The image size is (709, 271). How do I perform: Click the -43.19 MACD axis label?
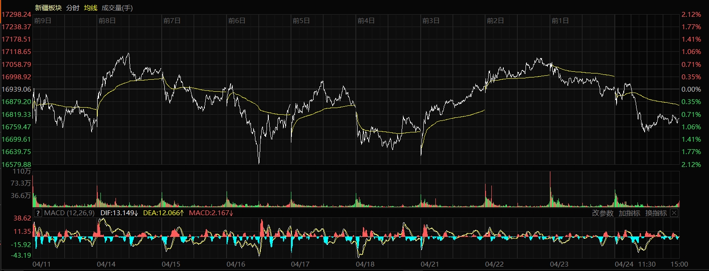coord(21,256)
